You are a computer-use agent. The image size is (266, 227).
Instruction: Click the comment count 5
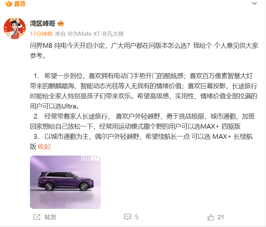137,217
